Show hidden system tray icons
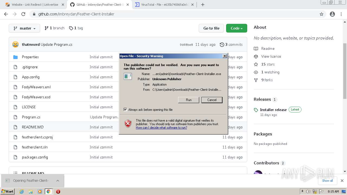 point(302,191)
